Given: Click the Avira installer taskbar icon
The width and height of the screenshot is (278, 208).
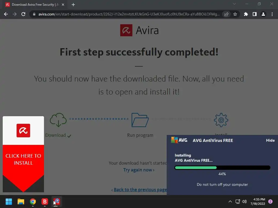Looking at the screenshot, I should pyautogui.click(x=57, y=201).
